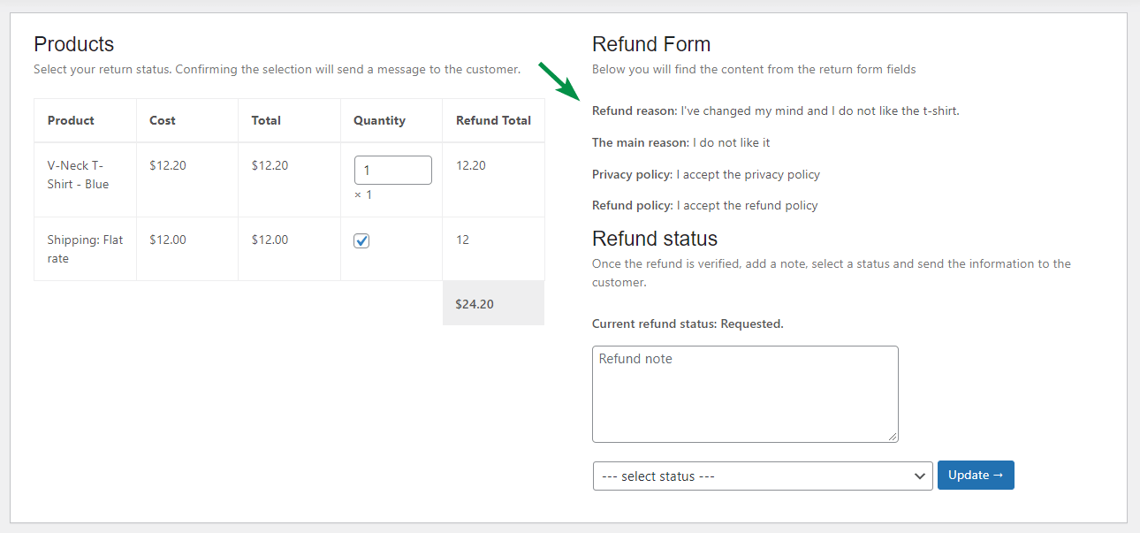Toggle the Shipping Flat rate refund checkbox
Image resolution: width=1140 pixels, height=533 pixels.
pyautogui.click(x=361, y=240)
